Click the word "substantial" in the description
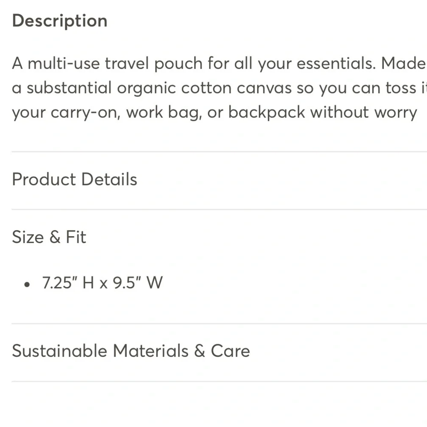This screenshot has width=427, height=427. [x=69, y=88]
